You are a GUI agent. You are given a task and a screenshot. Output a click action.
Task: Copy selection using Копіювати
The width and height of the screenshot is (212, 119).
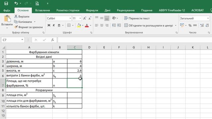pos(23,22)
